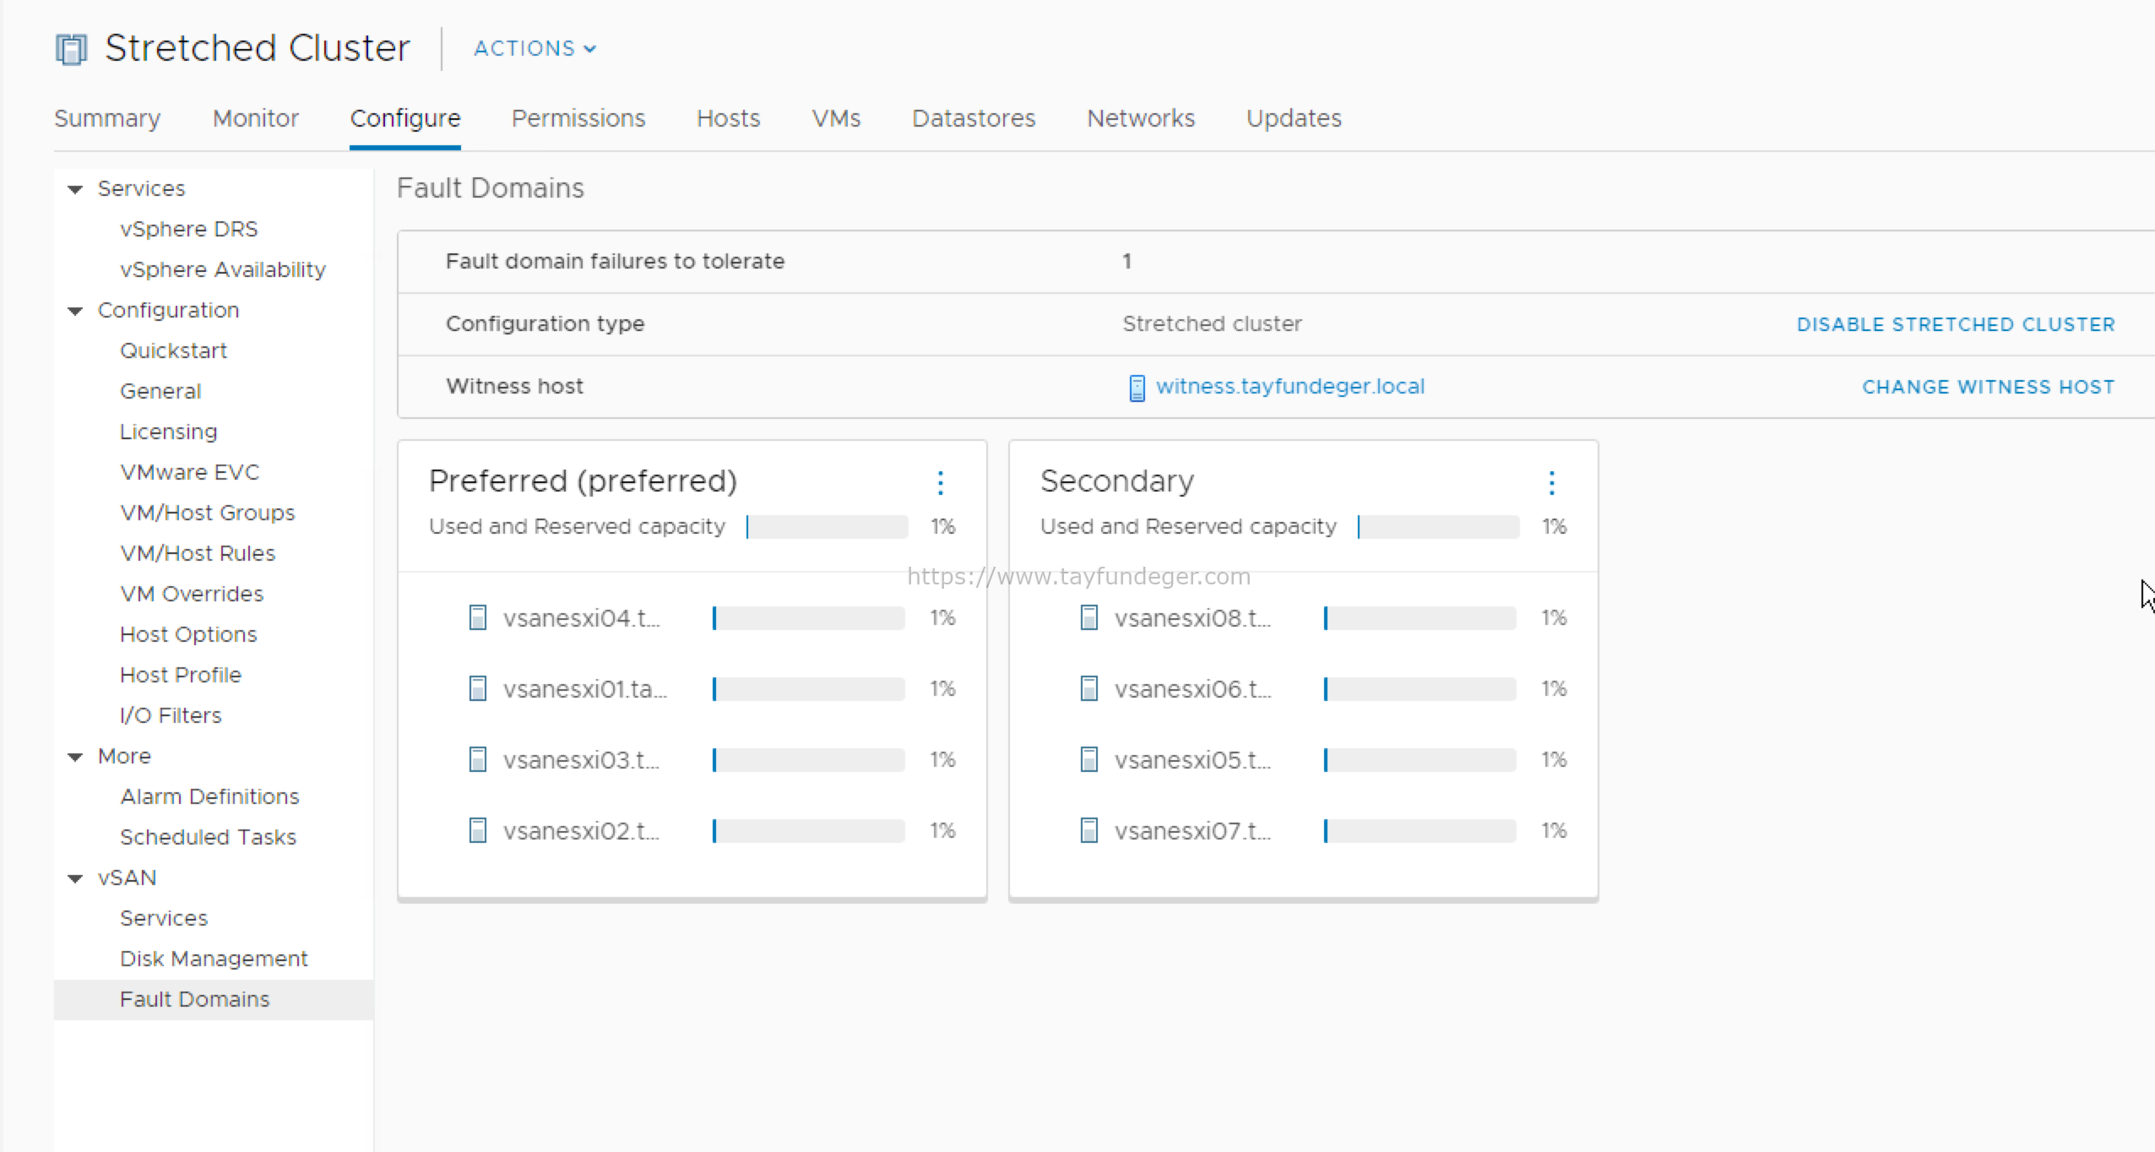Select host vsanesxi05 name text

(1193, 760)
